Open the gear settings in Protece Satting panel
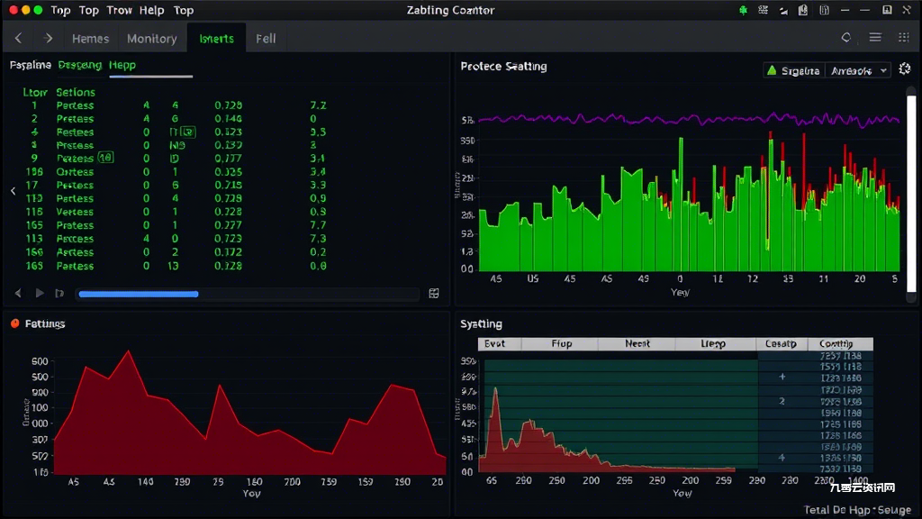 [905, 69]
